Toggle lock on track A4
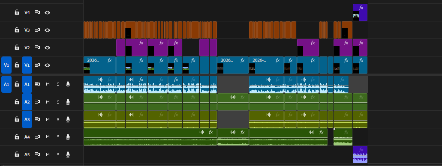The image size is (442, 166). [17, 137]
